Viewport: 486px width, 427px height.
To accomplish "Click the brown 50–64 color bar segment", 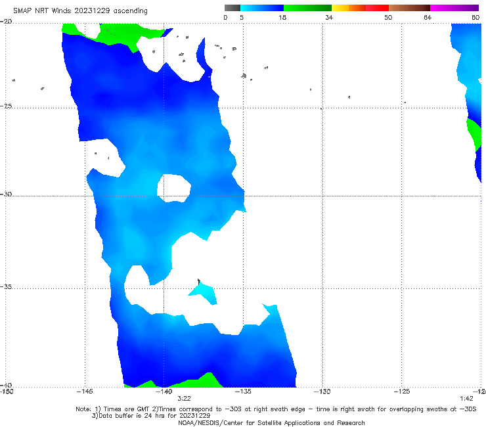I will 409,8.
